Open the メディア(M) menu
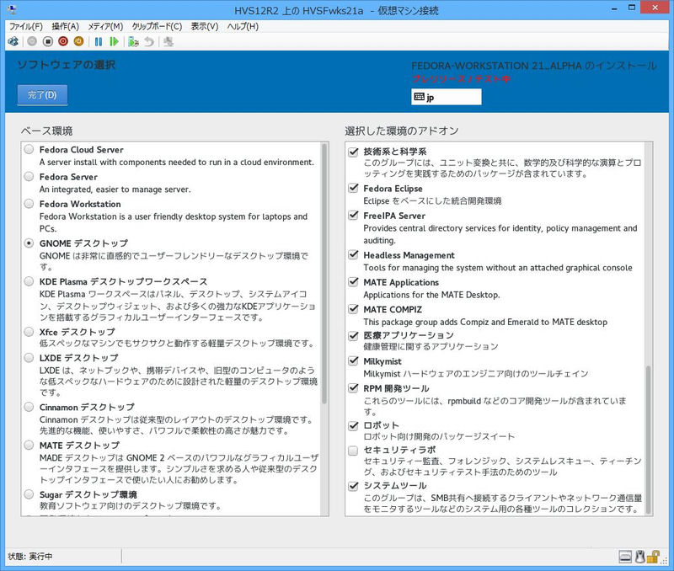This screenshot has height=571, width=674. [106, 27]
